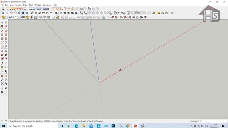This screenshot has height=128, width=228.
Task: Choose the Tape Measure tool
Action: 2,63
